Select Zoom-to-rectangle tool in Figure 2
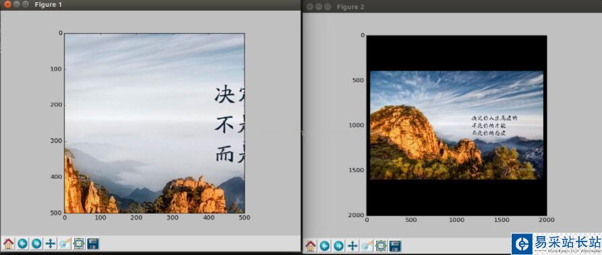 367,246
